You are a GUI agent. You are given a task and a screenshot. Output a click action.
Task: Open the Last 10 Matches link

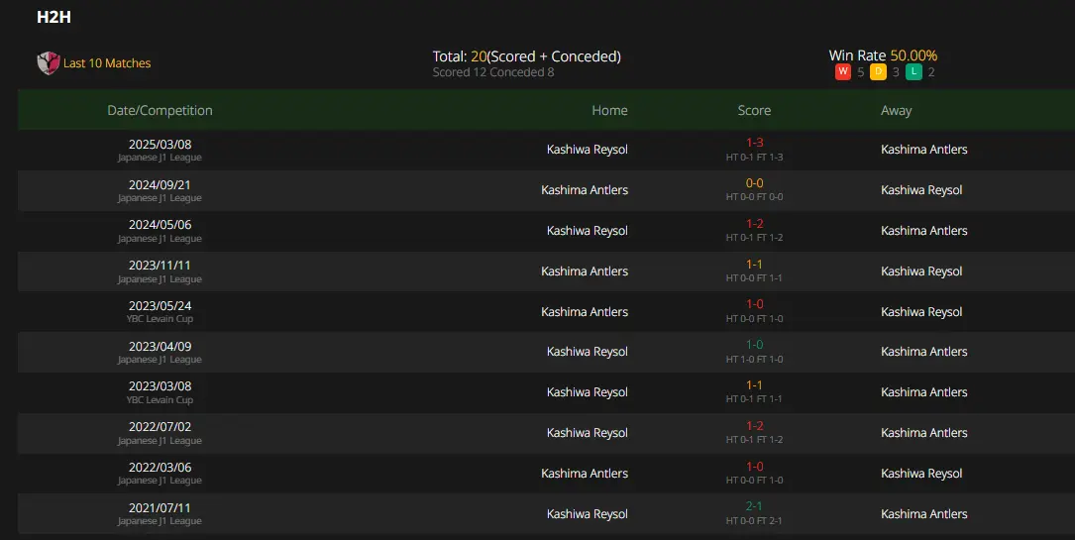click(x=107, y=63)
